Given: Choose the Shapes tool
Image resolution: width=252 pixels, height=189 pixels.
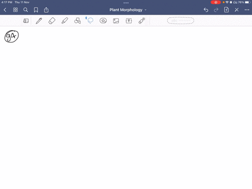Looking at the screenshot, I should 78,21.
